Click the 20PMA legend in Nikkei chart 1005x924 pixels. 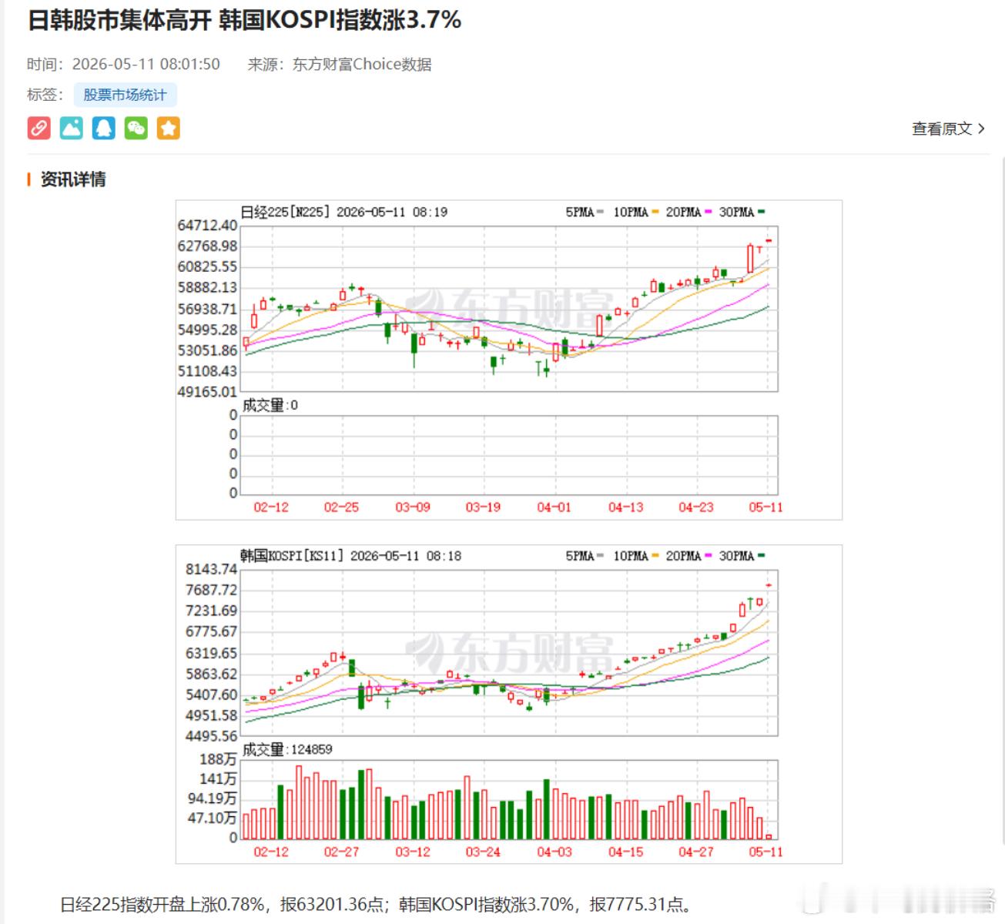pos(688,212)
